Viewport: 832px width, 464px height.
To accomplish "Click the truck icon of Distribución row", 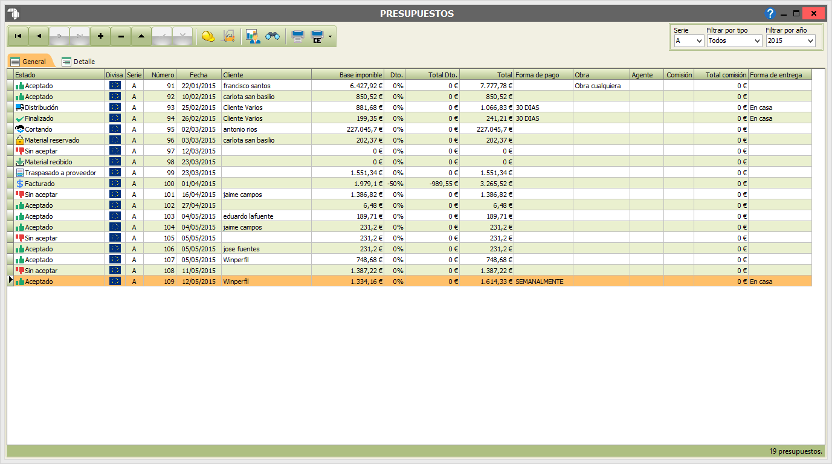I will [19, 107].
